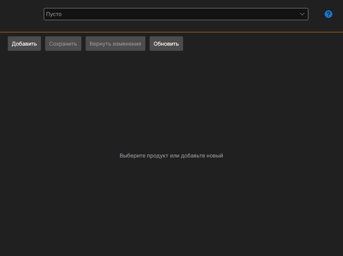Add a new product with Добавить
This screenshot has width=343, height=256.
(x=24, y=44)
